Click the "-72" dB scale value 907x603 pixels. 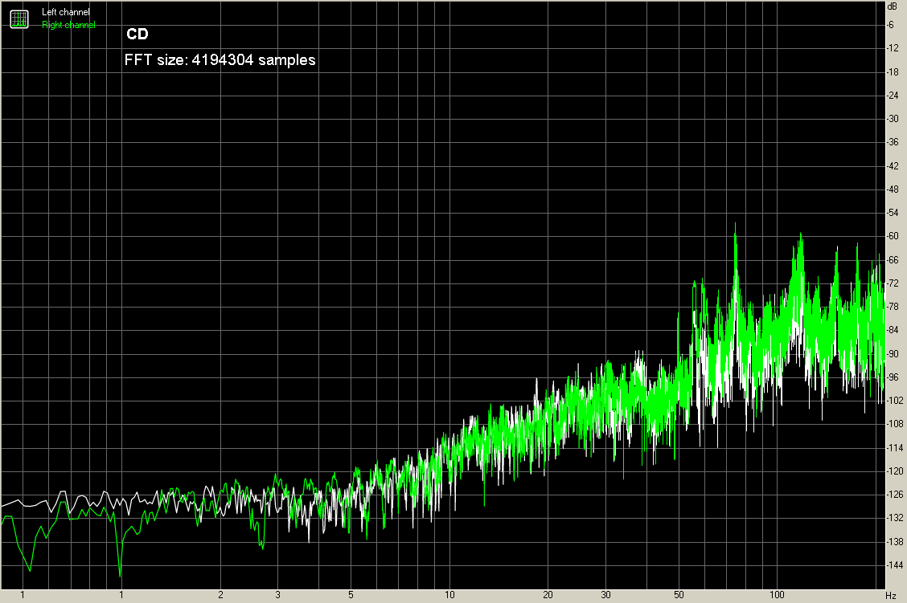coord(893,283)
